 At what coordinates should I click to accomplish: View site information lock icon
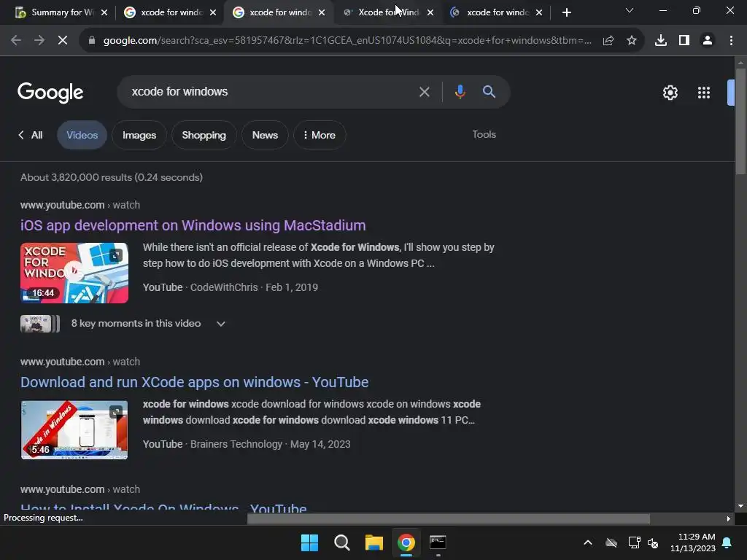[x=91, y=41]
